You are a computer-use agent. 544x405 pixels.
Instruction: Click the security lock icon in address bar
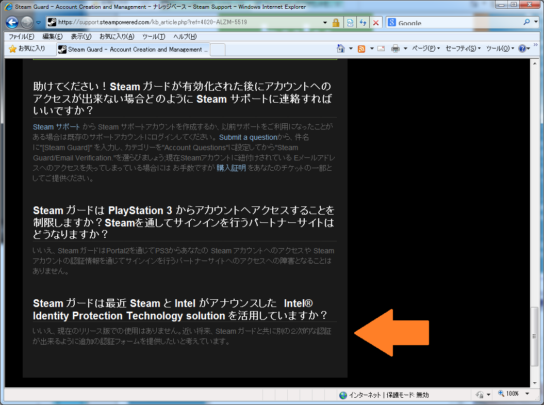pos(336,23)
